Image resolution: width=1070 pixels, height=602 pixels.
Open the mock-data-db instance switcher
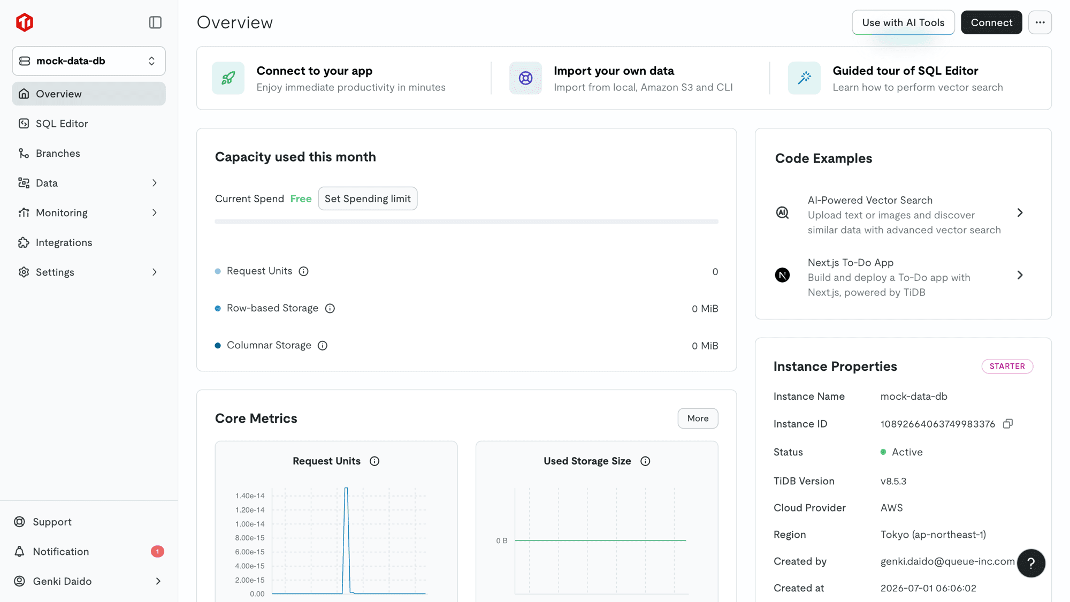89,61
